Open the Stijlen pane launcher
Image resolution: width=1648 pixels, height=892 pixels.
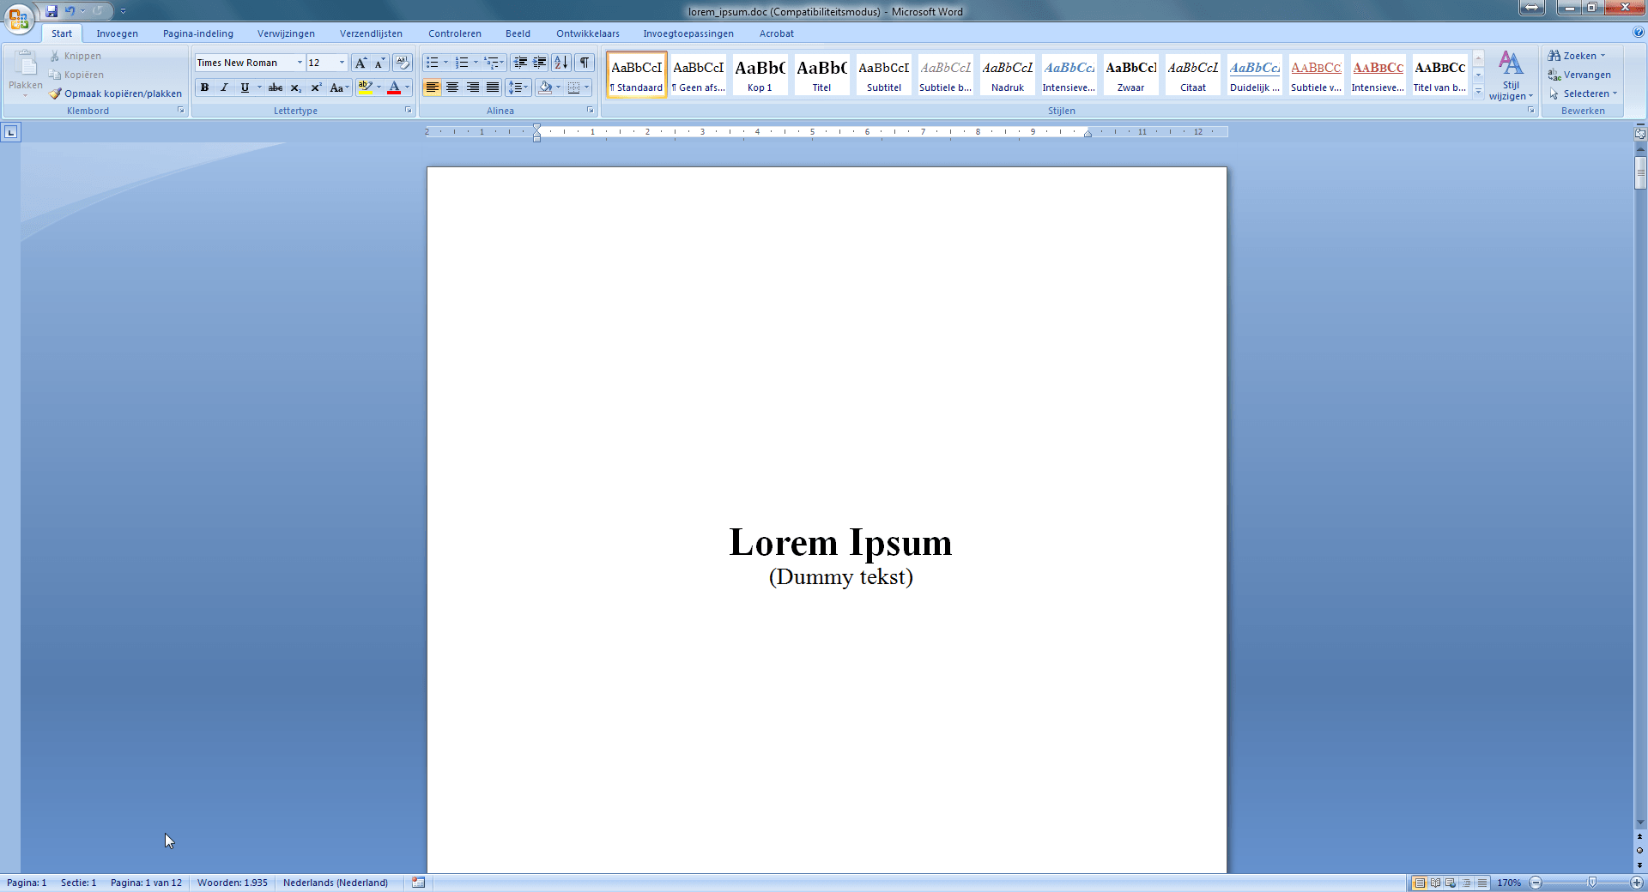point(1530,110)
